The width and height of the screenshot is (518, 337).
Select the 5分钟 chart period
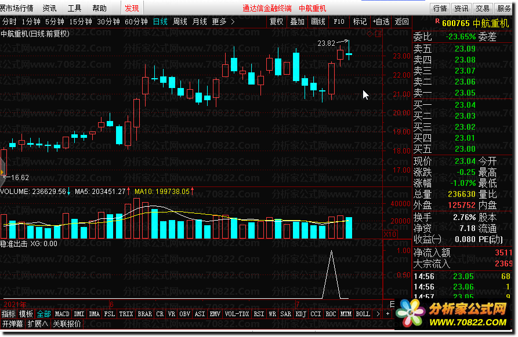[55, 22]
